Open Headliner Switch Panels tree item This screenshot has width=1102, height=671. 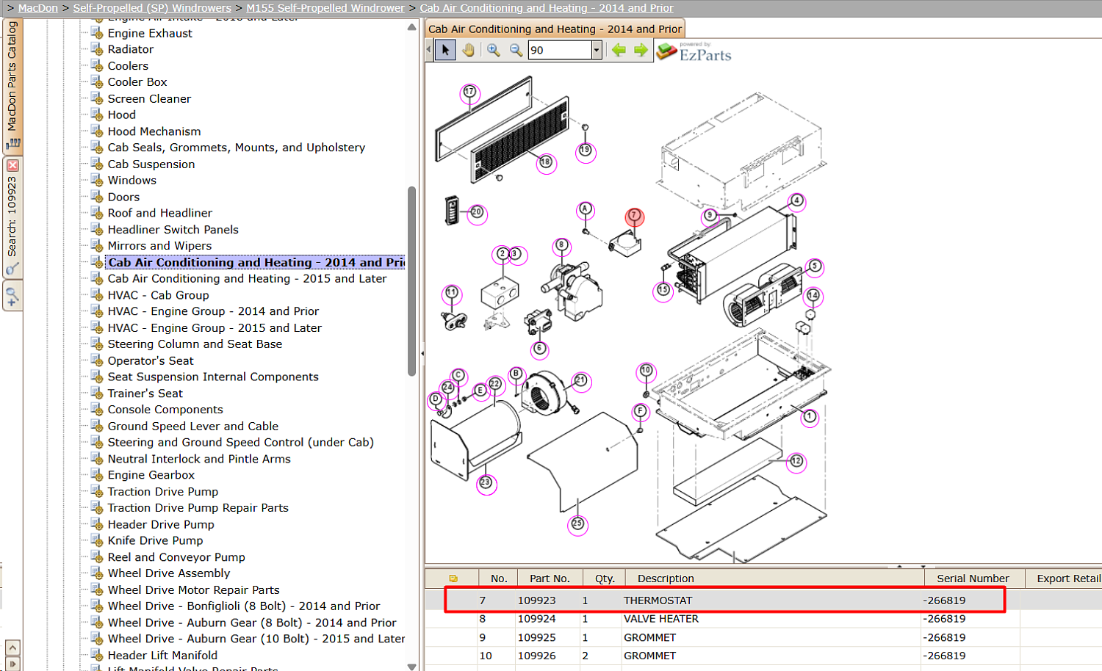[173, 230]
